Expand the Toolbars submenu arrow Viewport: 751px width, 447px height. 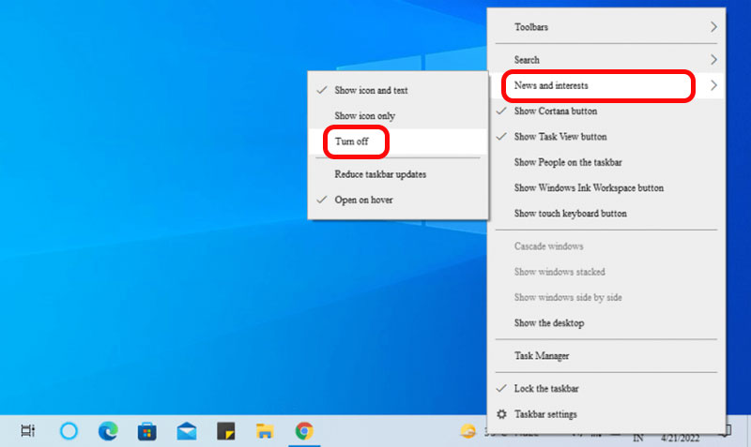(713, 27)
